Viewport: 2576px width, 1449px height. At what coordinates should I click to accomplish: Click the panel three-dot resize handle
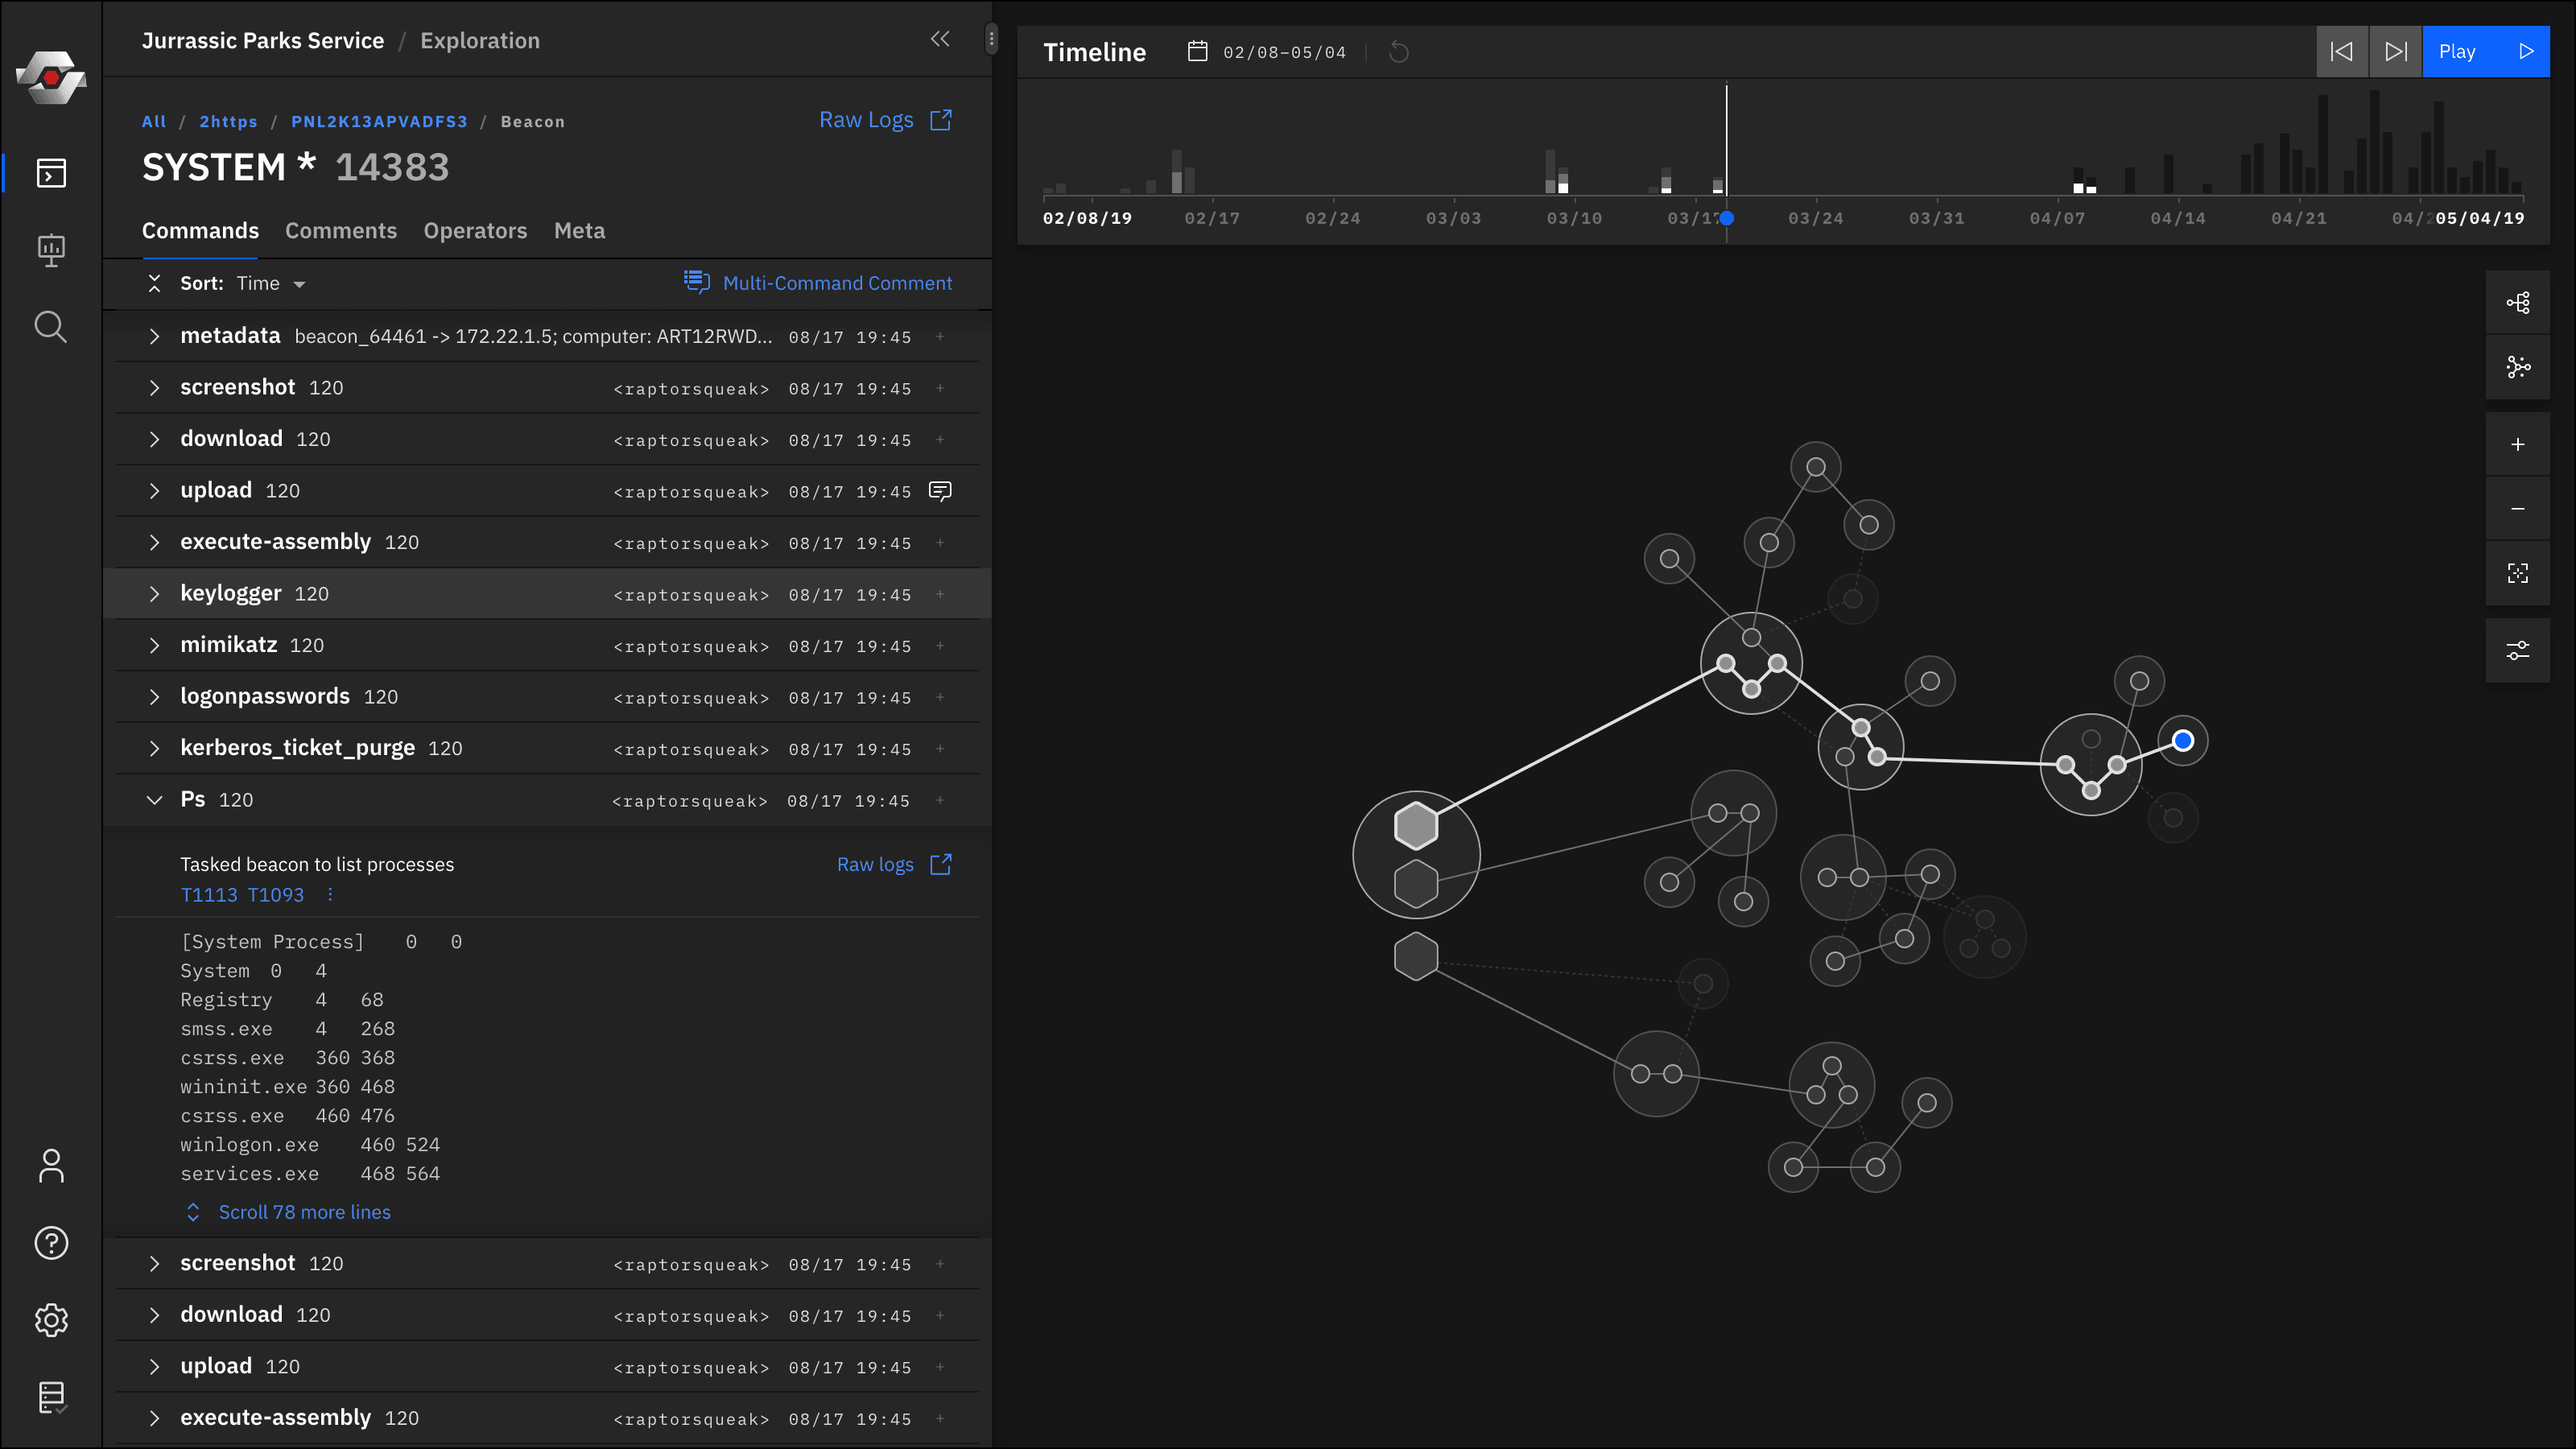[991, 39]
